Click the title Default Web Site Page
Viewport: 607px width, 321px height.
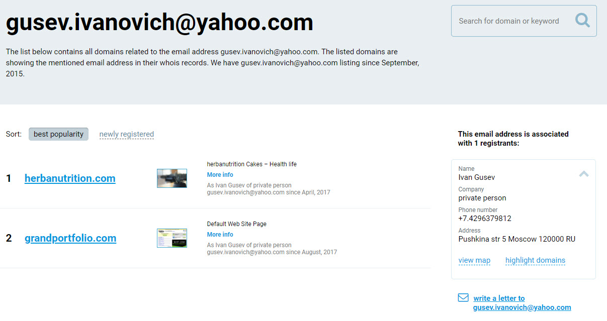pos(237,224)
